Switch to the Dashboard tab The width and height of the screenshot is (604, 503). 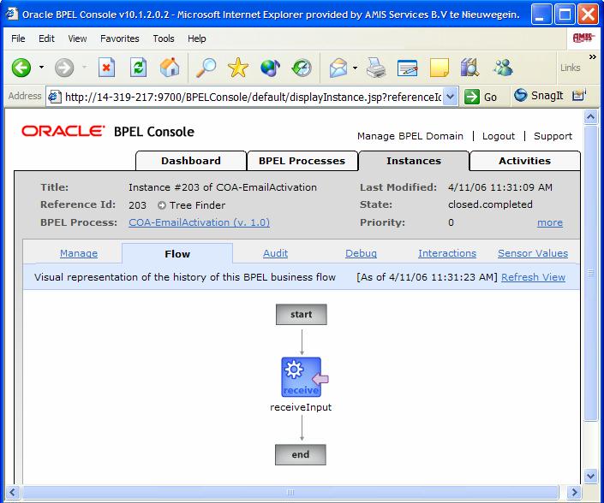[x=190, y=161]
